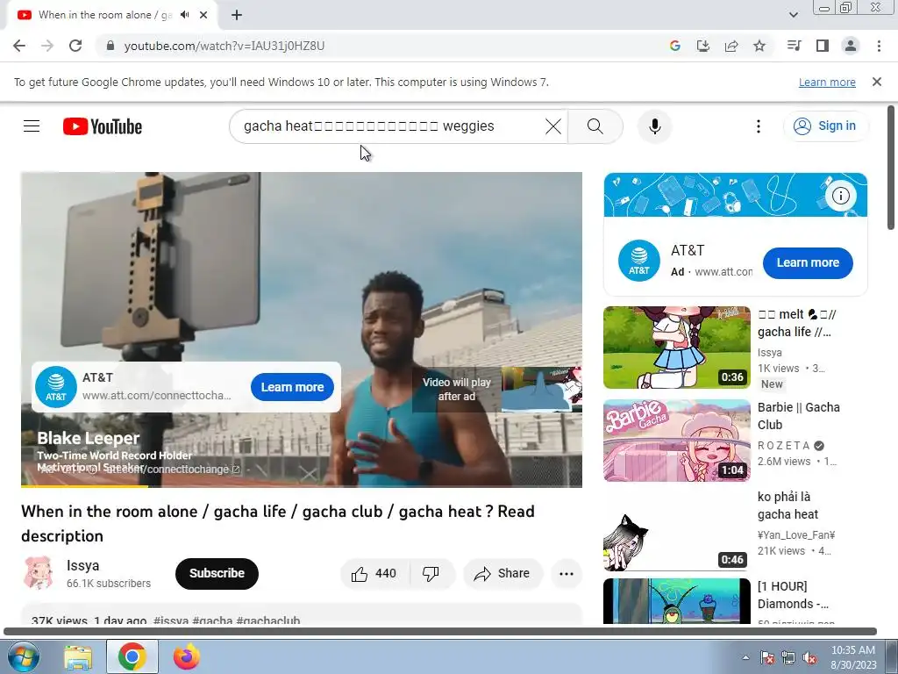
Task: Like the video with thumbs up
Action: pyautogui.click(x=375, y=574)
